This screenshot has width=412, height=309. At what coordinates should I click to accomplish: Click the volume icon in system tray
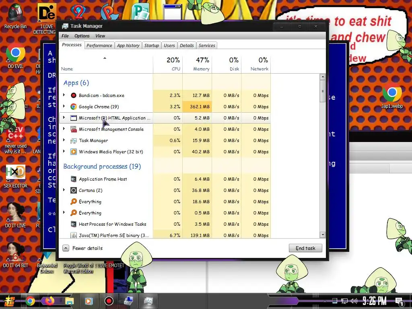354,301
